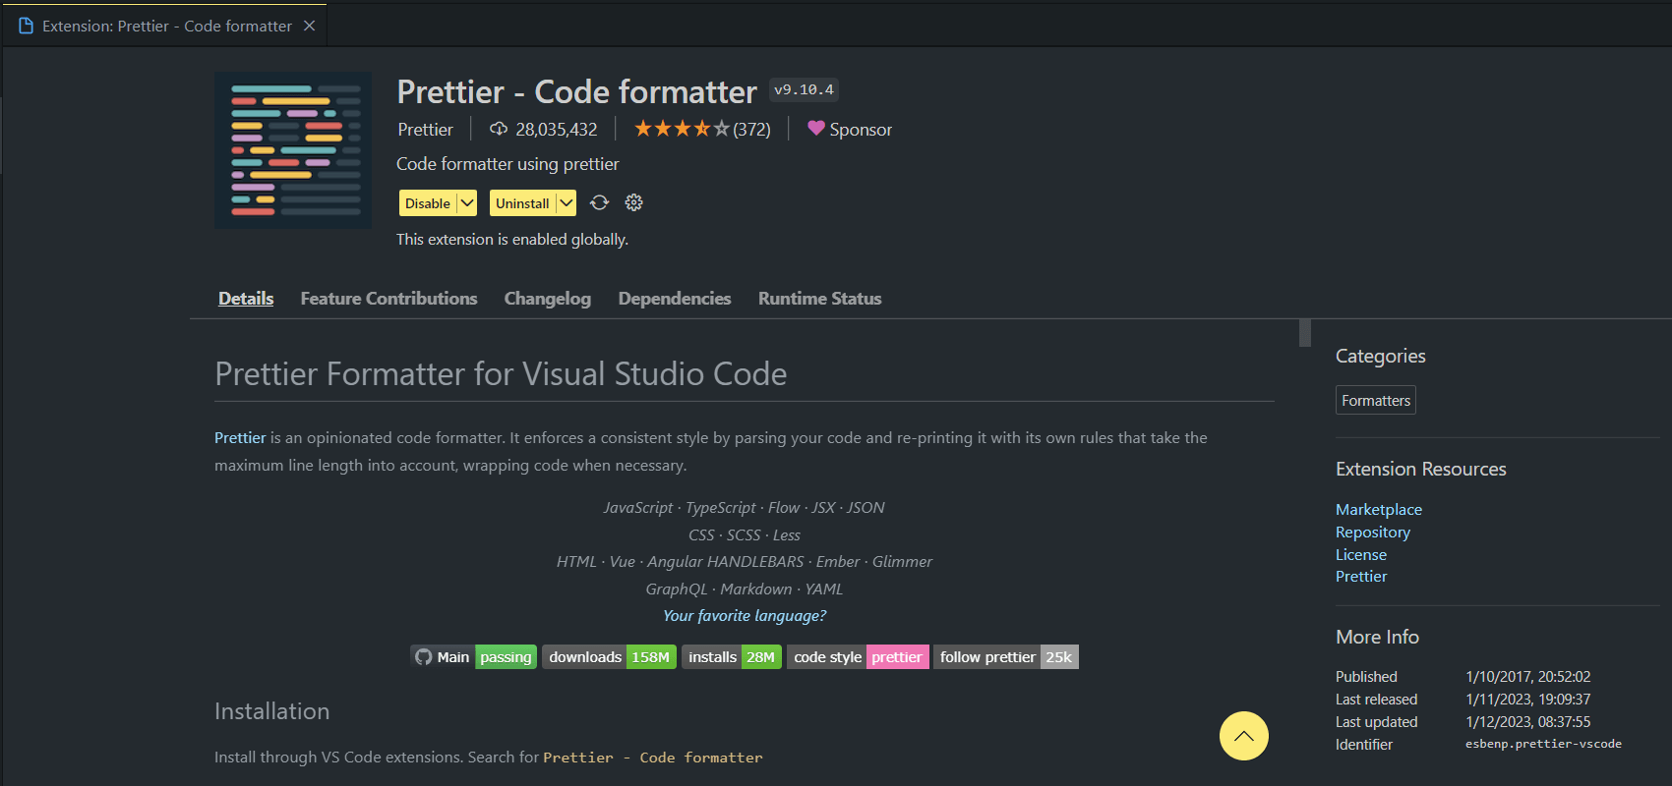Open the Feature Contributions tab
The width and height of the screenshot is (1672, 786).
(388, 299)
